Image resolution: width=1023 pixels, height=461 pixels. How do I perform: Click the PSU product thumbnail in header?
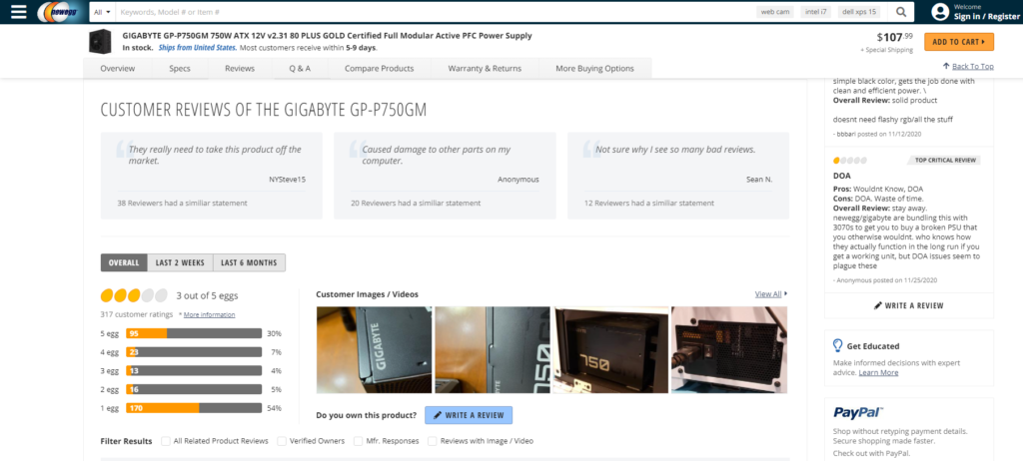[x=101, y=41]
